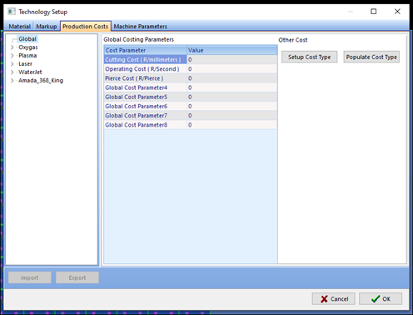The height and width of the screenshot is (315, 413).
Task: Expand the Oxygas tree node
Action: (12, 47)
